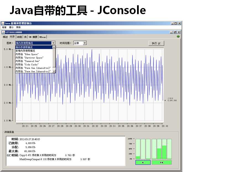Screen dimensions: 247x172
Task: Click the 65,088 Kb maximum value
Action: (30, 151)
